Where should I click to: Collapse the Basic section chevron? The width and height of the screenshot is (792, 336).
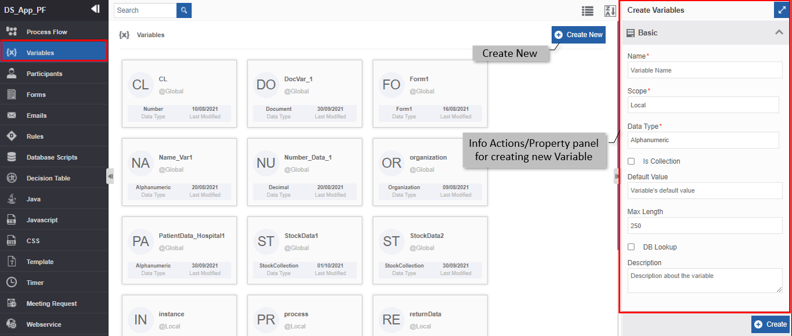[779, 32]
